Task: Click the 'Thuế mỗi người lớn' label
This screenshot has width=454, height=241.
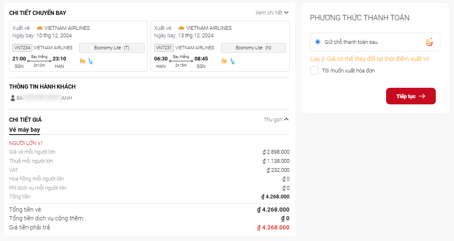Action: coord(31,161)
